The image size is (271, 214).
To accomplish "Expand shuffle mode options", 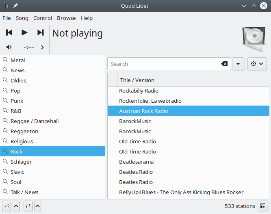I will 16,206.
